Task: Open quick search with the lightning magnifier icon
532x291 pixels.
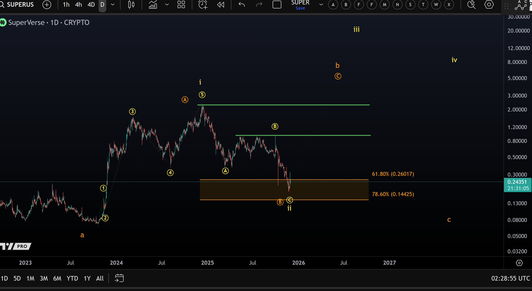Action: coord(471,5)
